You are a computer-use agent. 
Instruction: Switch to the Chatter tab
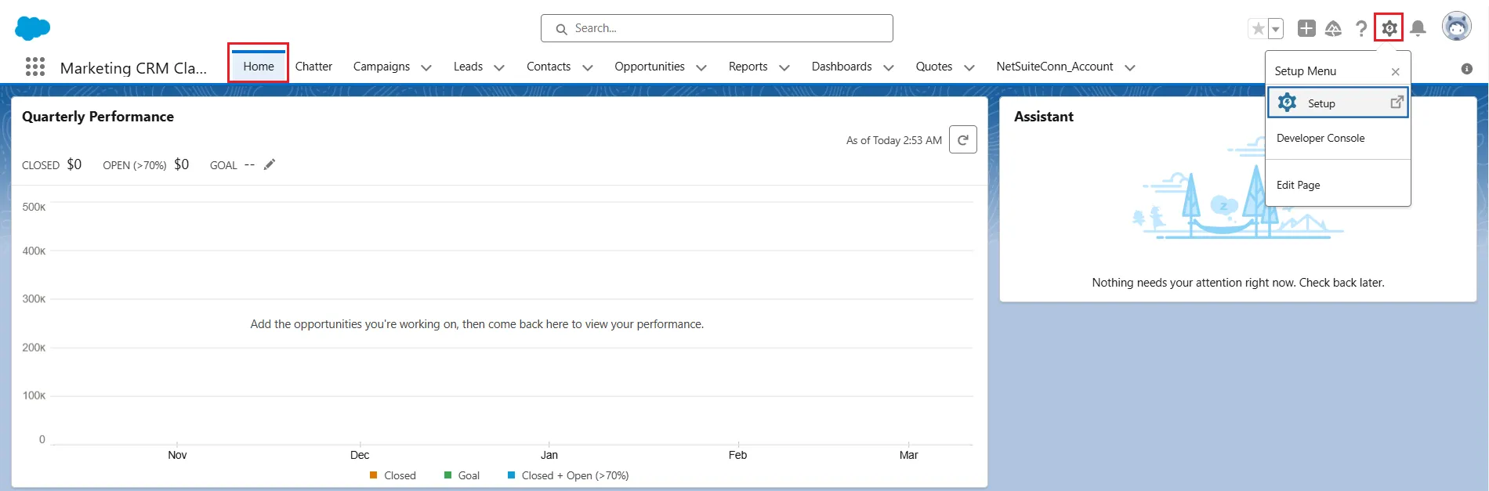point(313,67)
